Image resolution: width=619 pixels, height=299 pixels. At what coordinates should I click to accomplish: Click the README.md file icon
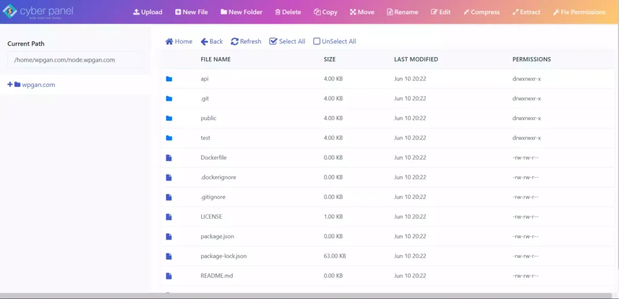tap(169, 275)
